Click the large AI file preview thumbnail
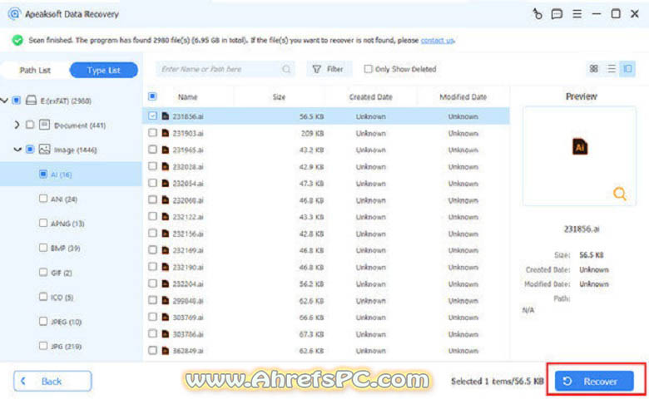The image size is (649, 399). point(580,147)
